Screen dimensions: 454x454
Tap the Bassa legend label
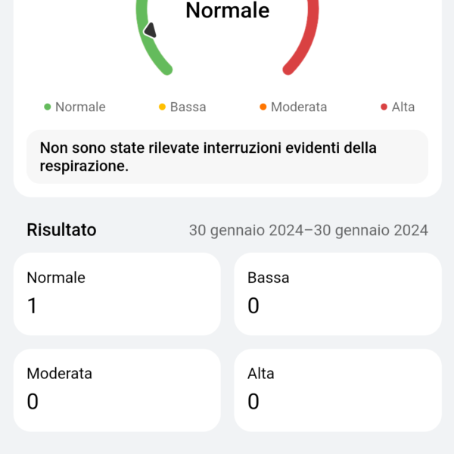point(188,107)
